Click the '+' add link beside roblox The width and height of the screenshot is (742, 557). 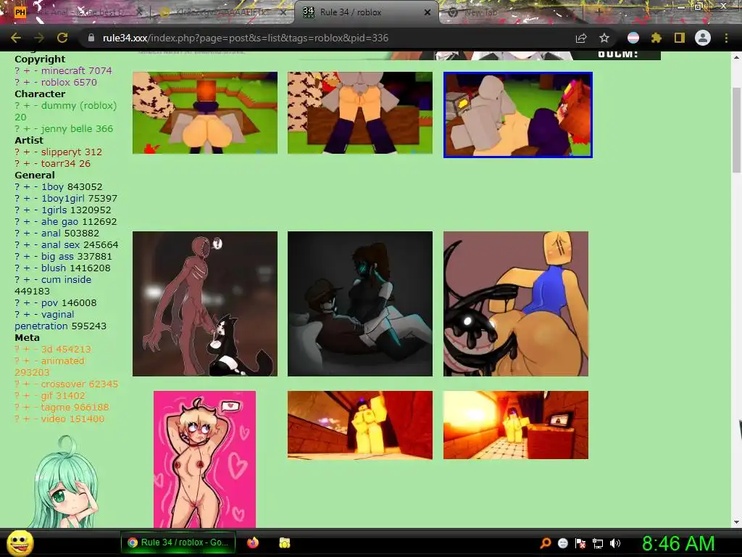(27, 82)
